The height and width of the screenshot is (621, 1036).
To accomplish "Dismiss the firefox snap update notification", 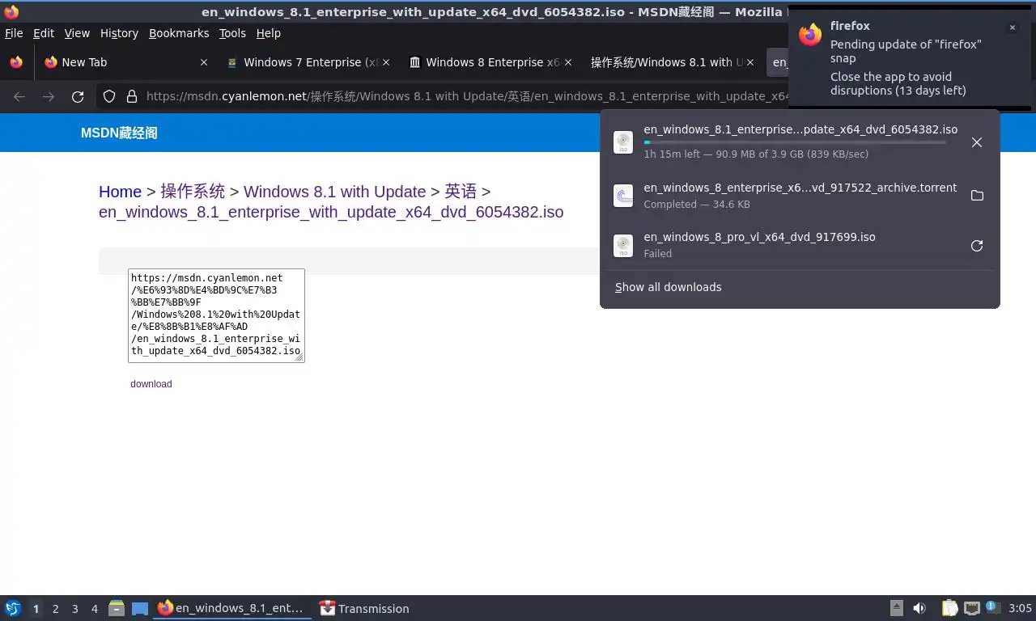I will point(1012,27).
